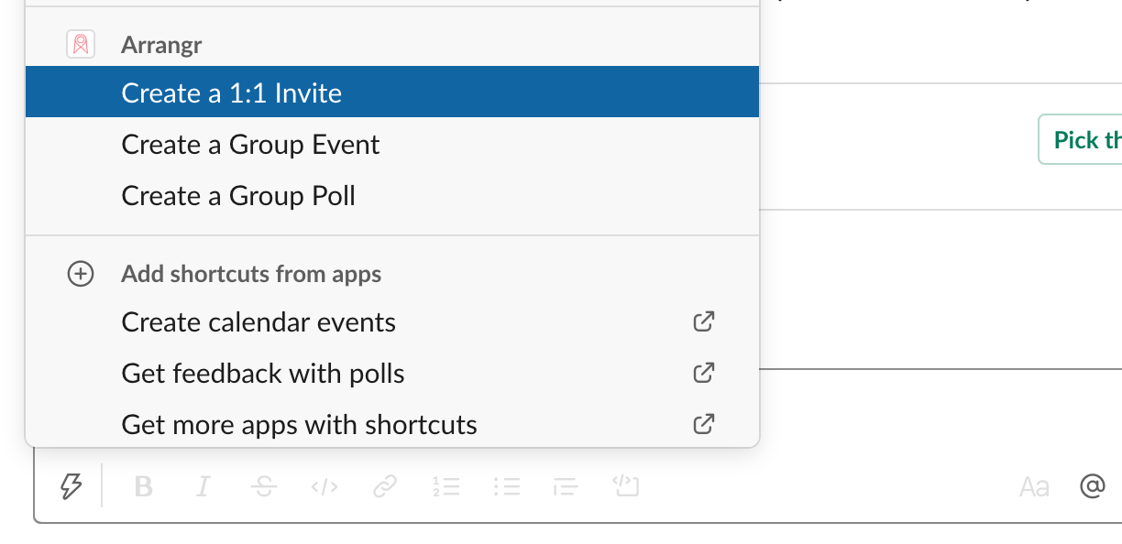Toggle the Aa formatting toolbar visibility
This screenshot has width=1122, height=544.
(1034, 486)
